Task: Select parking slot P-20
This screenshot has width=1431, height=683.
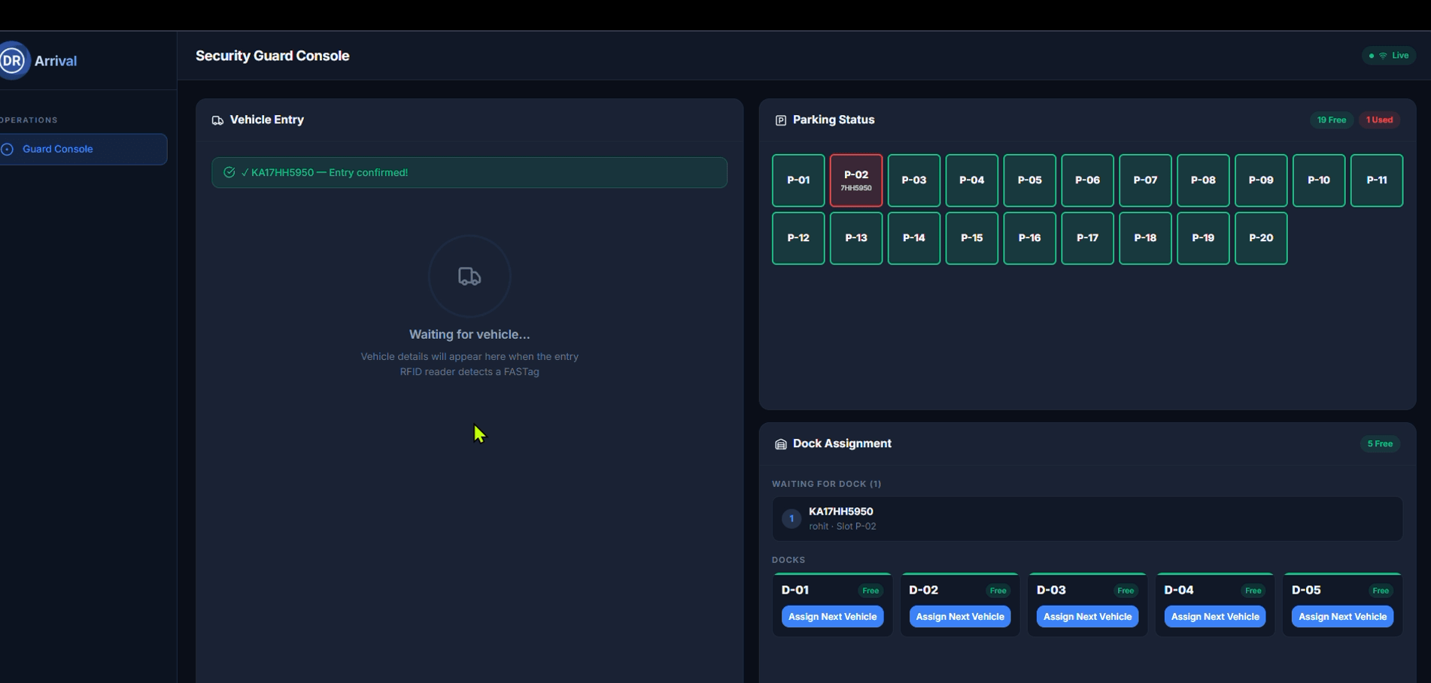Action: pos(1261,238)
